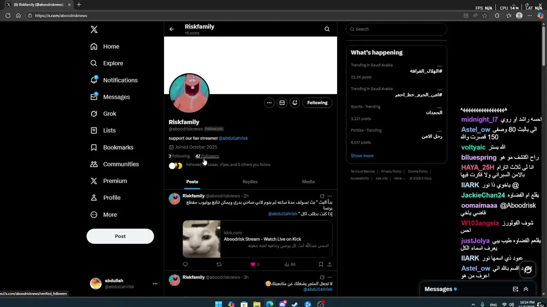Open Grok from the sidebar
The height and width of the screenshot is (307, 547).
[x=103, y=113]
